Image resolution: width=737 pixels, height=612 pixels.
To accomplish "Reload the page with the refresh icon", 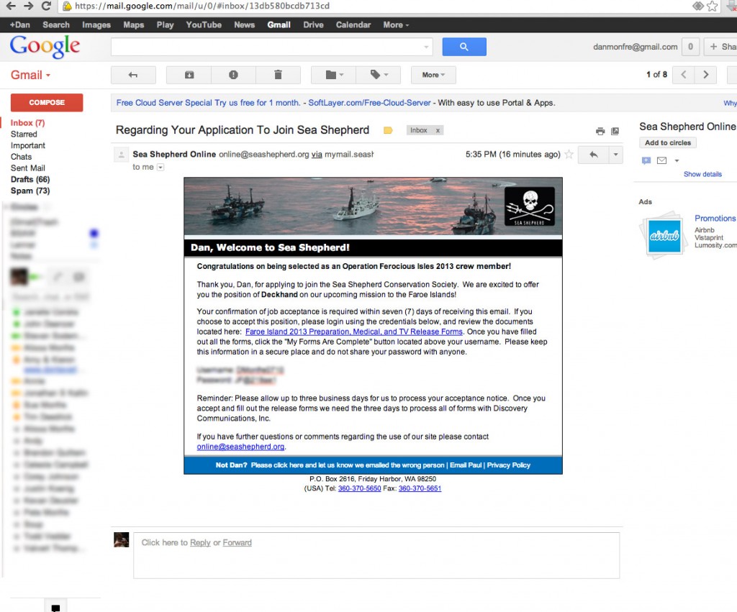I will tap(46, 6).
